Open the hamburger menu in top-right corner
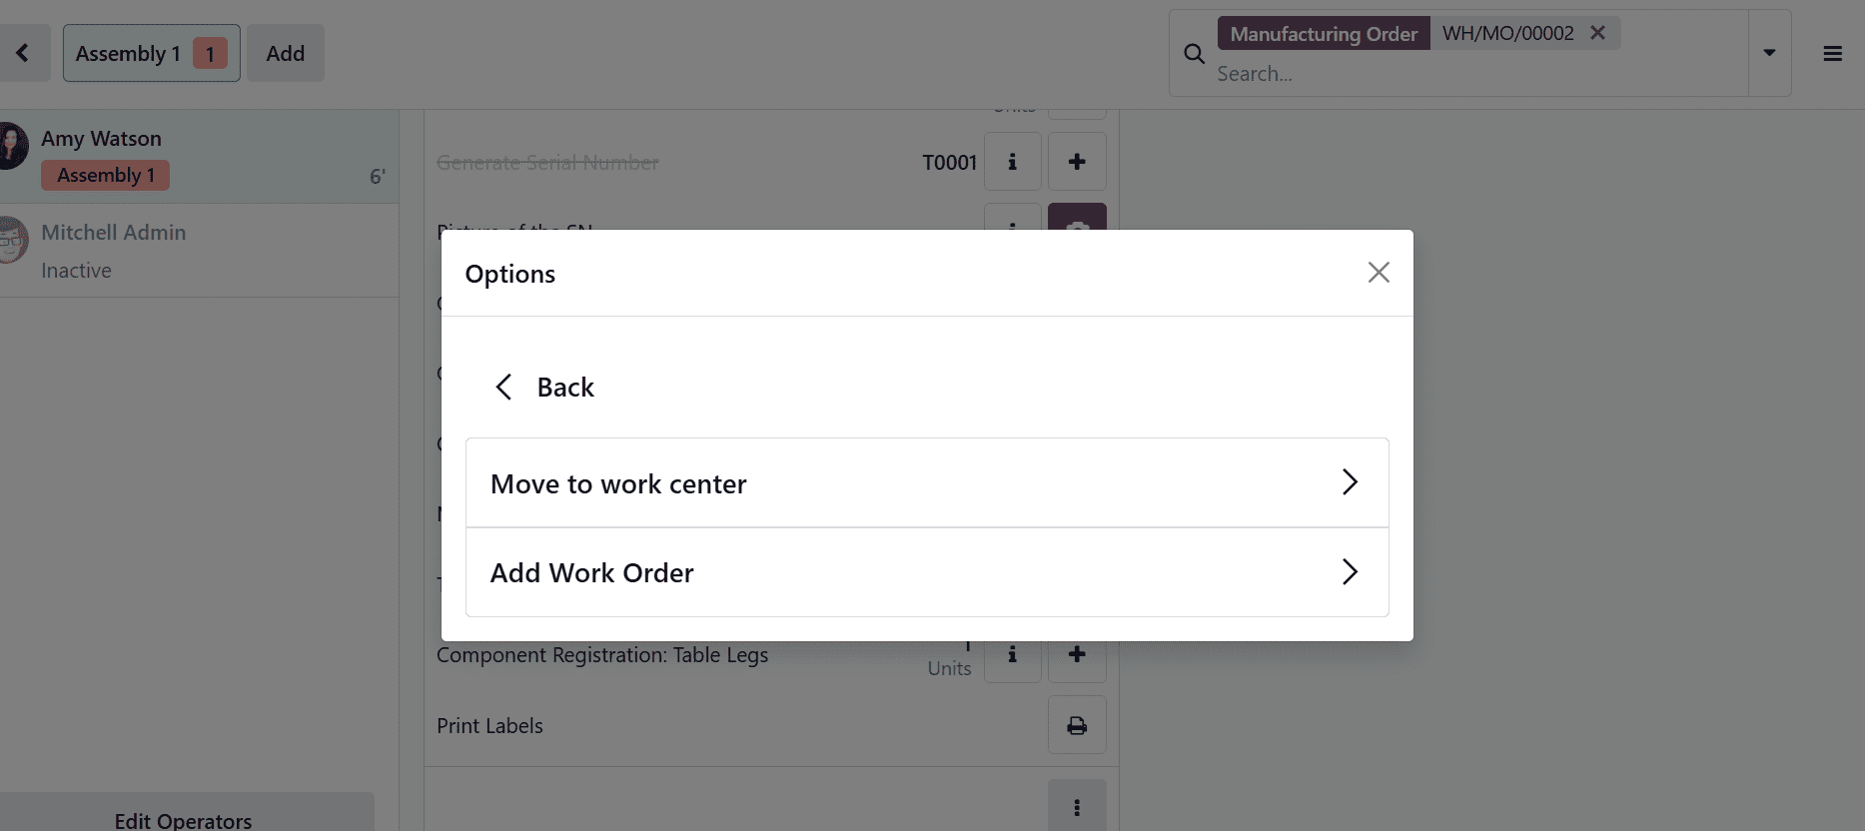The height and width of the screenshot is (831, 1865). click(x=1833, y=53)
